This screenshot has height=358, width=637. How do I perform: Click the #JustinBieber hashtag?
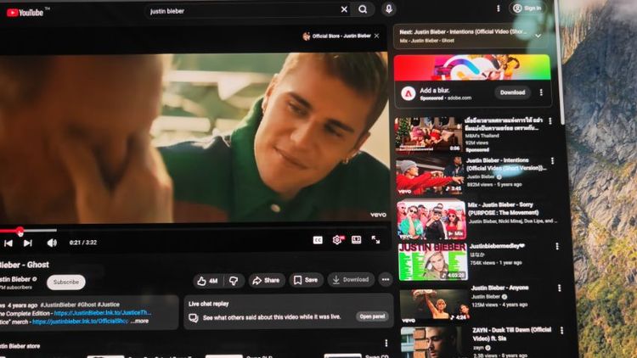pos(58,305)
